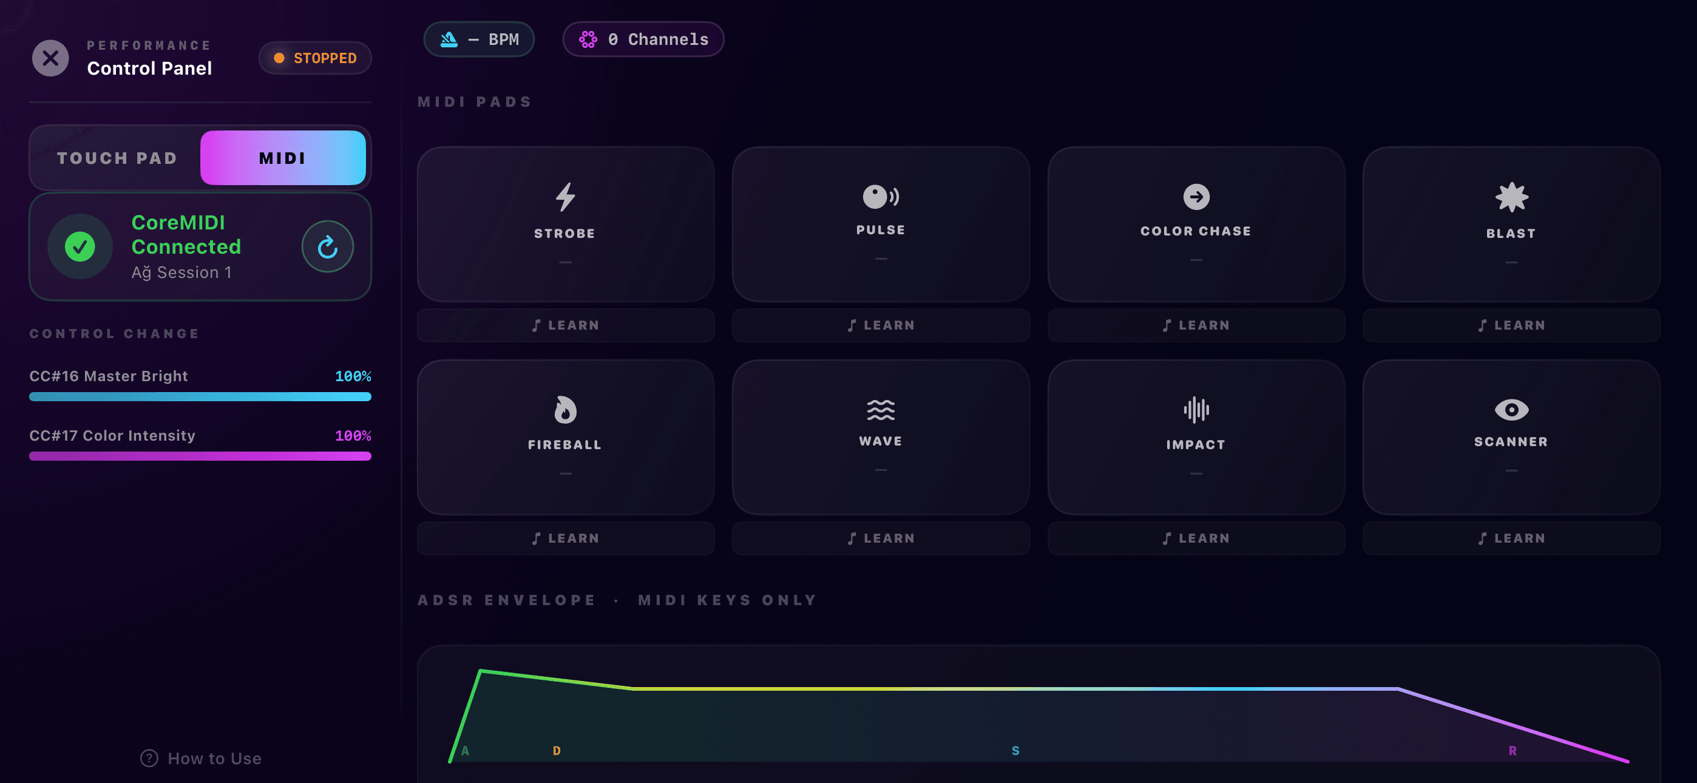Trigger the Fireball flame icon
The width and height of the screenshot is (1697, 783).
(565, 408)
